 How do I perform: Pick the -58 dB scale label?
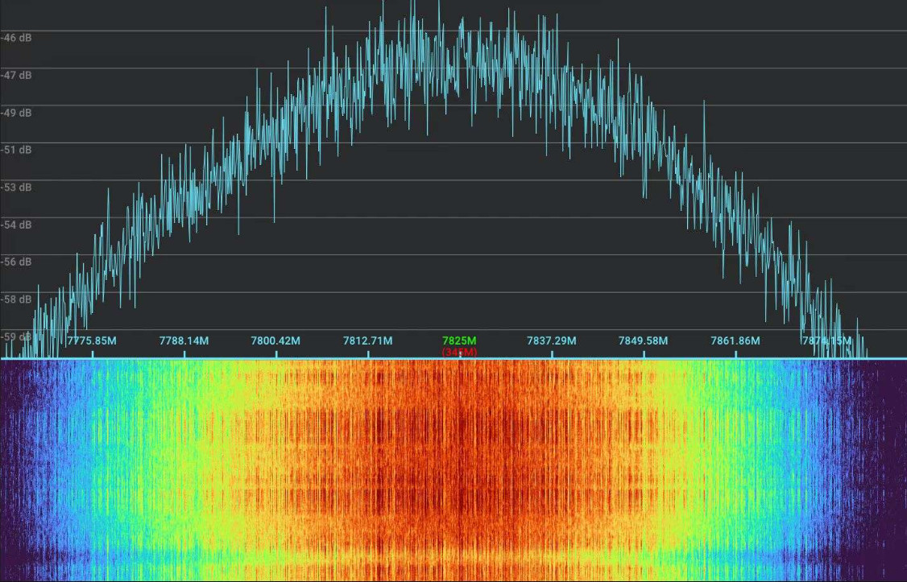tap(16, 299)
